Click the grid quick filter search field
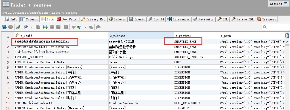The width and height of the screenshot is (290, 110). click(276, 27)
